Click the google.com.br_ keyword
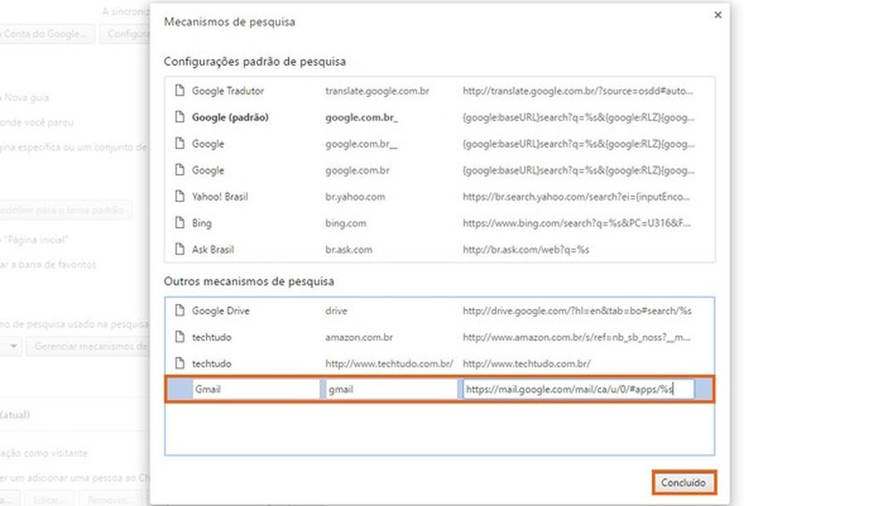 pyautogui.click(x=361, y=118)
